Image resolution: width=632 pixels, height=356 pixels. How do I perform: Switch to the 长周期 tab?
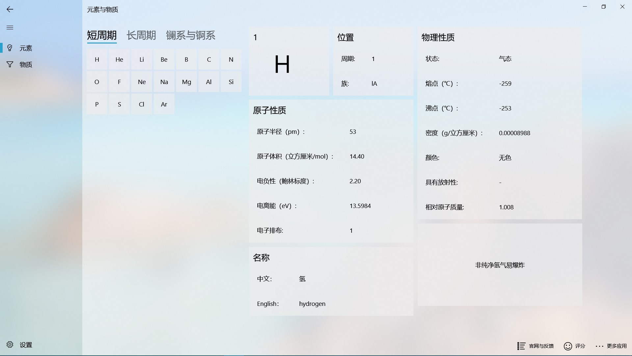pyautogui.click(x=141, y=35)
